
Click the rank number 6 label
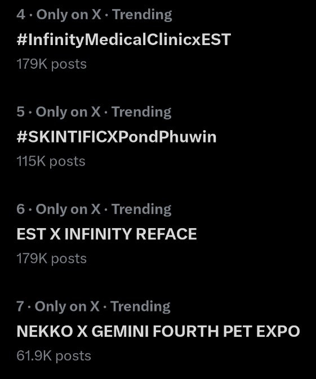coord(20,209)
